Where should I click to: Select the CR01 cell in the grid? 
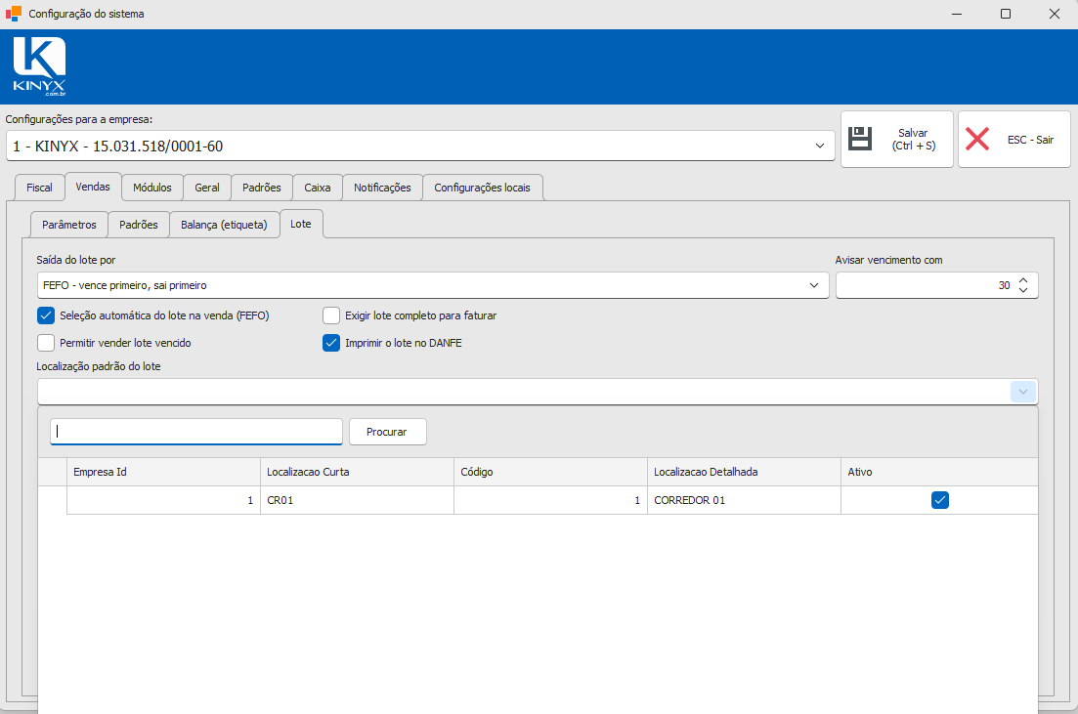pyautogui.click(x=357, y=500)
